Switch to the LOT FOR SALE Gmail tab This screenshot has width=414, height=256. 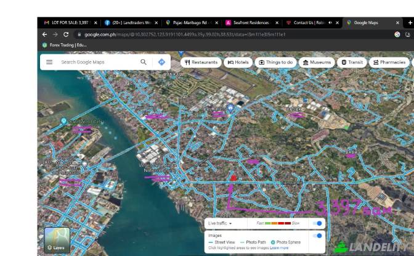tap(67, 23)
